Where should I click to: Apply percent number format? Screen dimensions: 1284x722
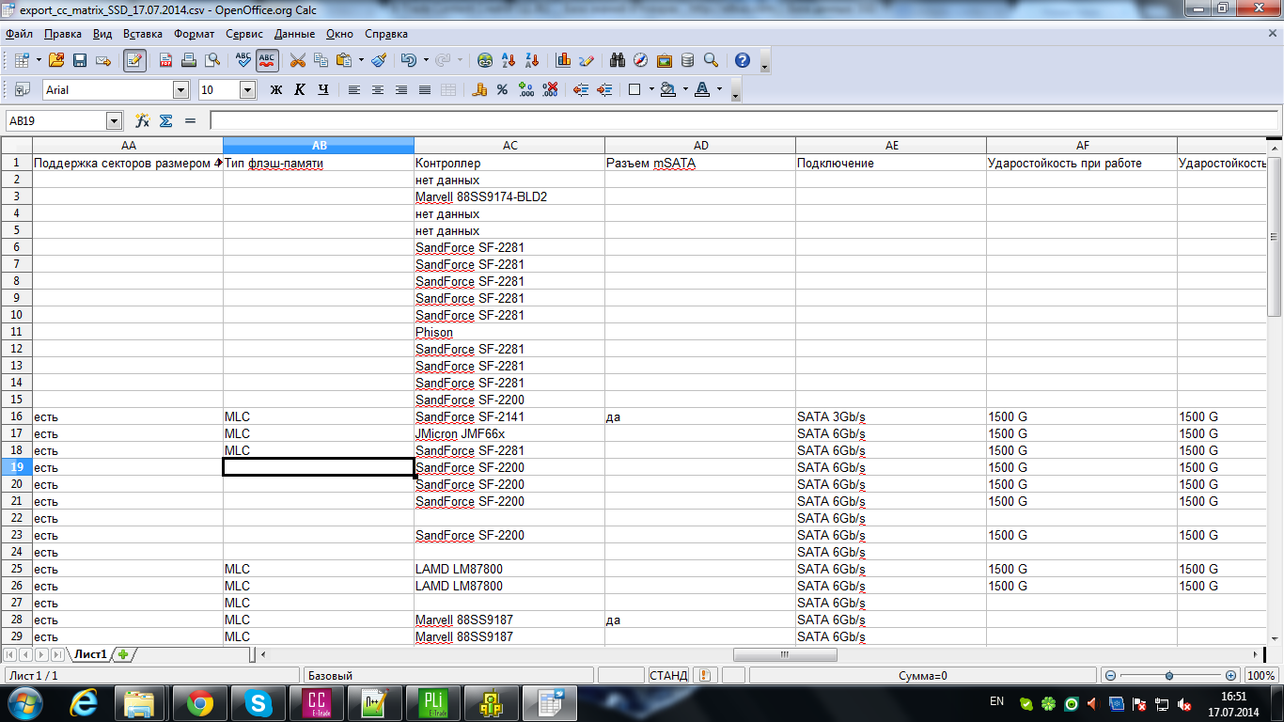503,90
